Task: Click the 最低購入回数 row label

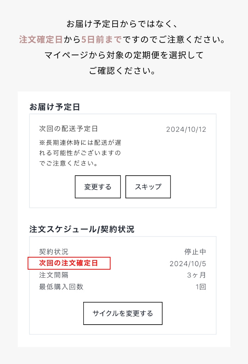Action: coord(61,287)
